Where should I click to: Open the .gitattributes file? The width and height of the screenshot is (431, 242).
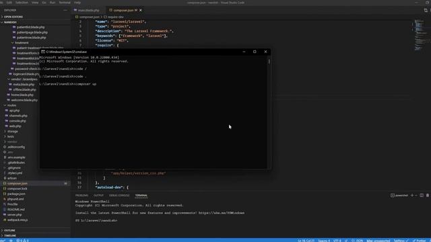pos(16,163)
